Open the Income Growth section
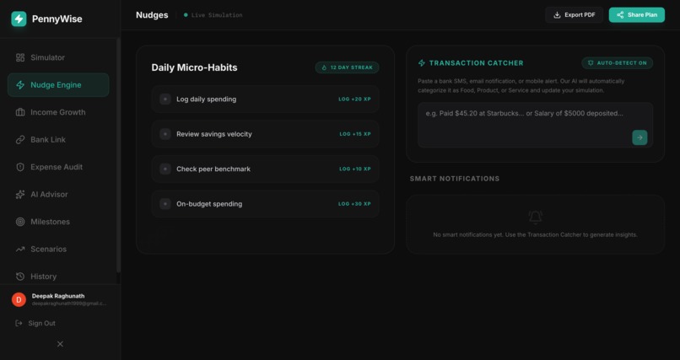This screenshot has height=360, width=680. pos(58,112)
